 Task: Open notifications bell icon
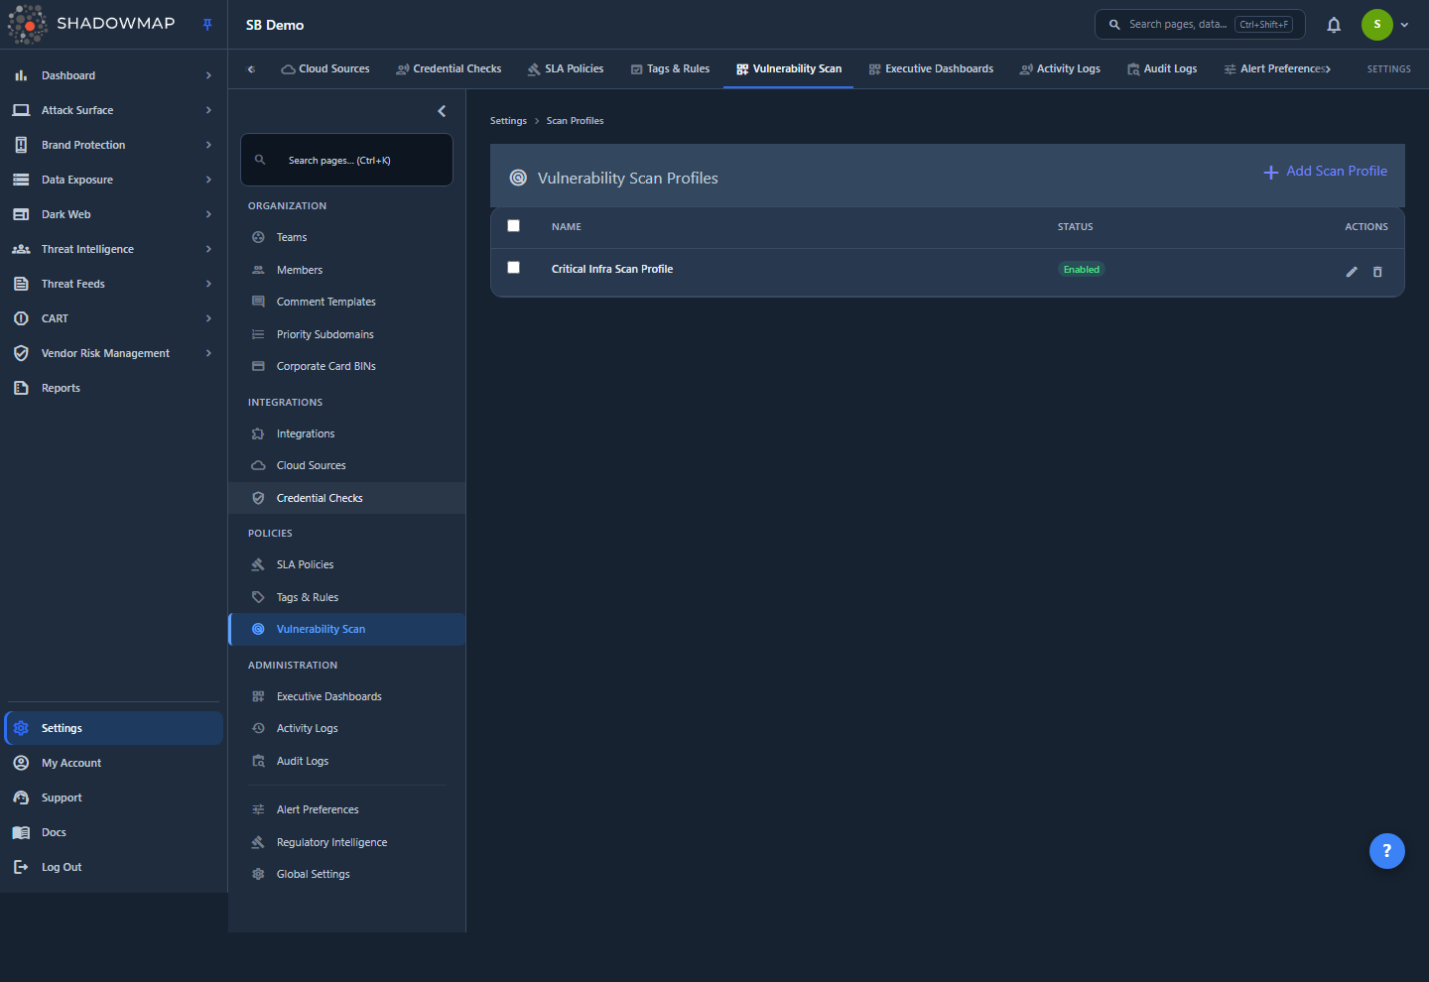[x=1334, y=25]
